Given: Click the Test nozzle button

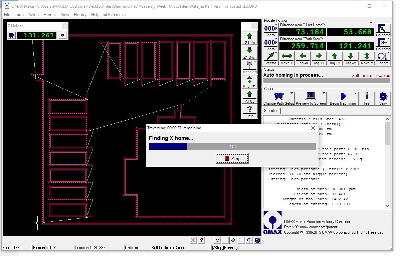Looking at the screenshot, I should pyautogui.click(x=367, y=99).
